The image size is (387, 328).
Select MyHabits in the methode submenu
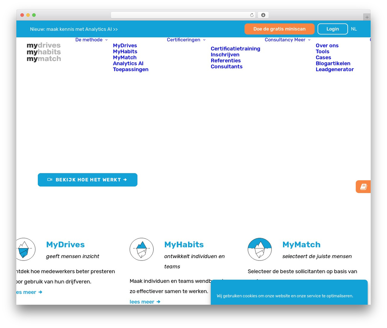click(125, 52)
